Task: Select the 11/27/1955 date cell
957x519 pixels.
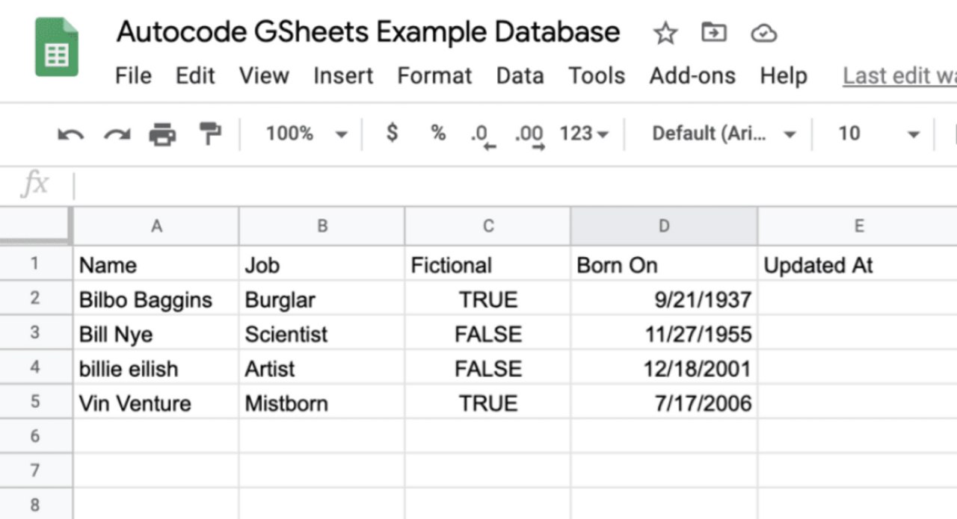Action: coord(664,333)
